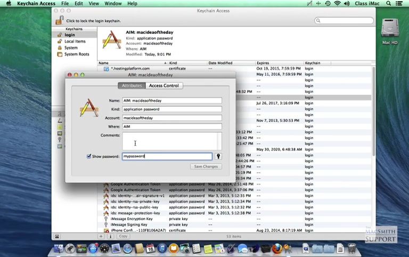Click the Wi-Fi status icon in the menu bar
The width and height of the screenshot is (409, 257).
click(x=337, y=3)
